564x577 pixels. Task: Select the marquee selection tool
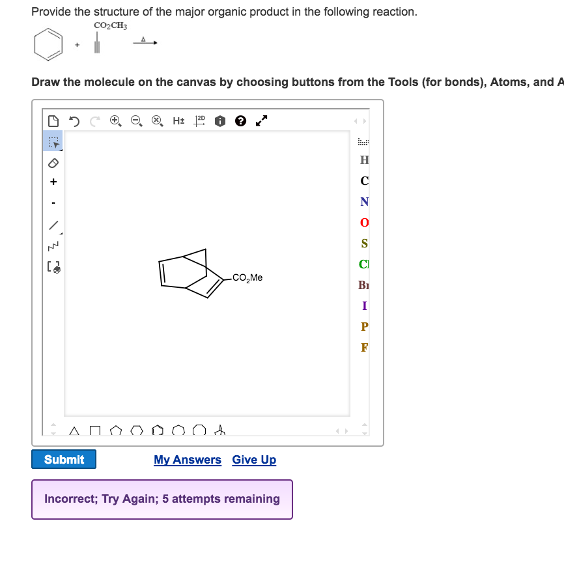tap(53, 141)
